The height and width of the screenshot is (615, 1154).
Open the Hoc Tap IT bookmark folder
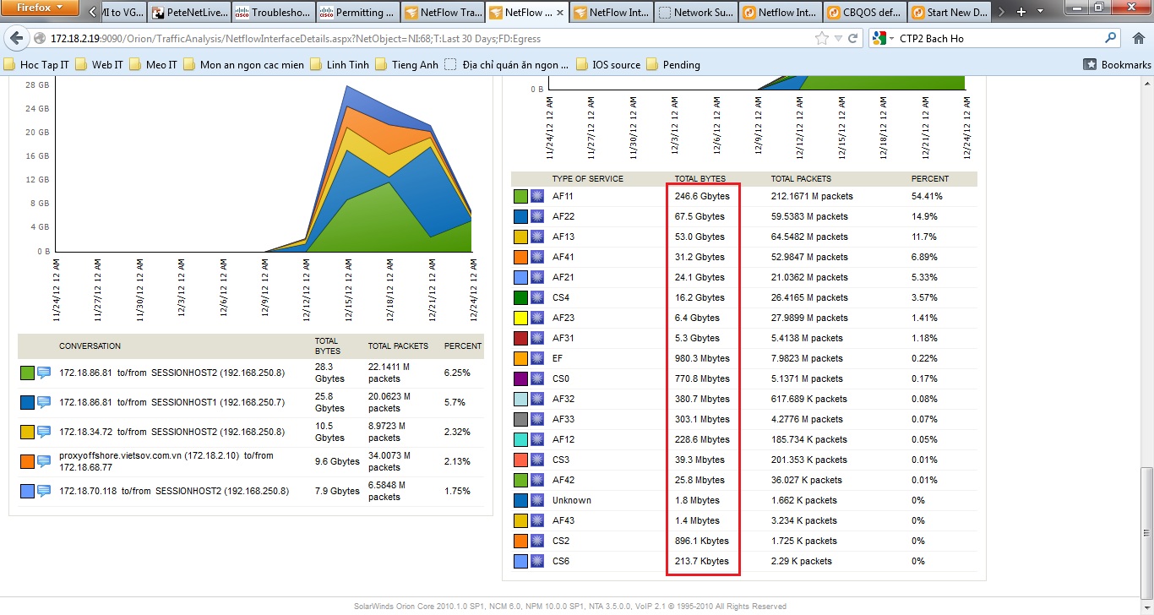[x=37, y=64]
